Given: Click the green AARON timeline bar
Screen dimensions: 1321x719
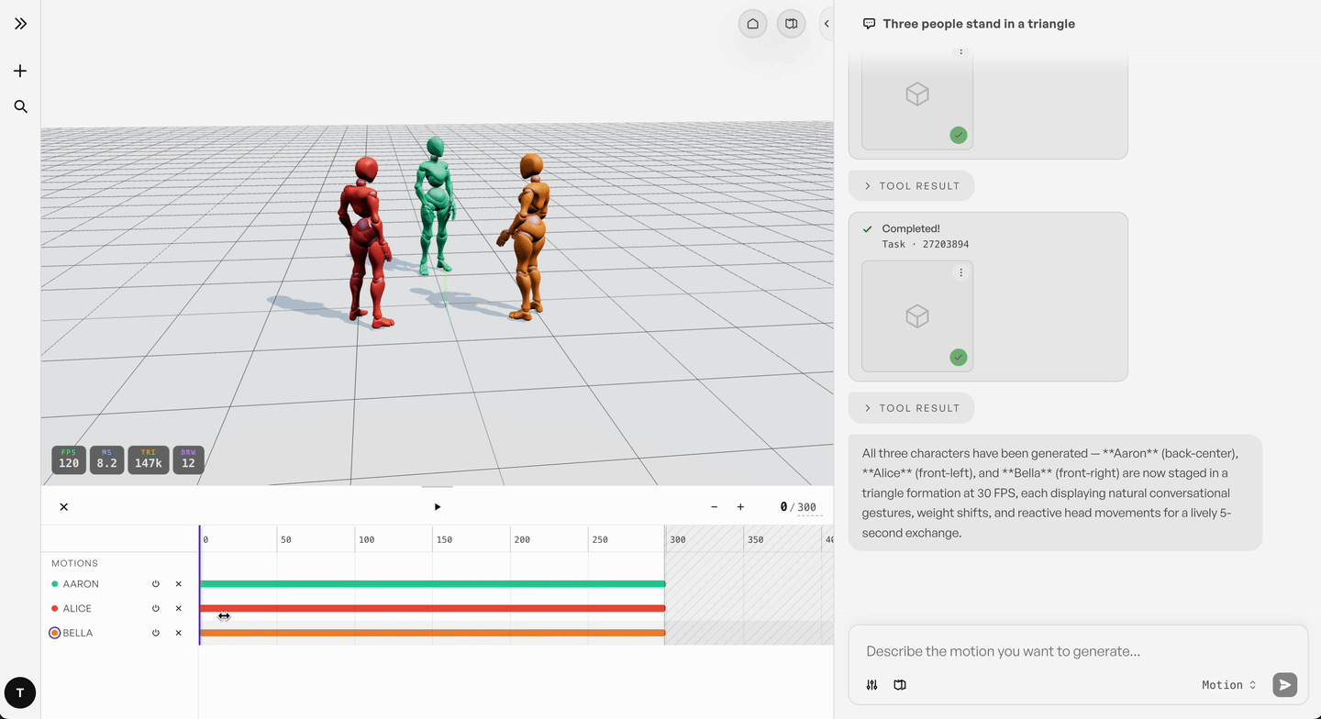Looking at the screenshot, I should pos(432,584).
